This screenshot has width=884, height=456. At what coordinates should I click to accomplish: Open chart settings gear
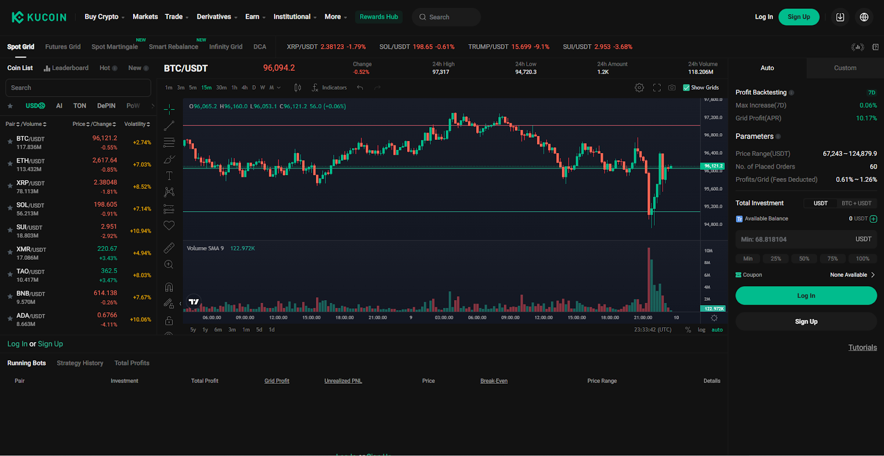coord(639,87)
